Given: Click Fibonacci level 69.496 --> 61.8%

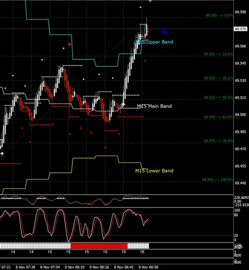Looking at the screenshot, I should pyautogui.click(x=218, y=117).
